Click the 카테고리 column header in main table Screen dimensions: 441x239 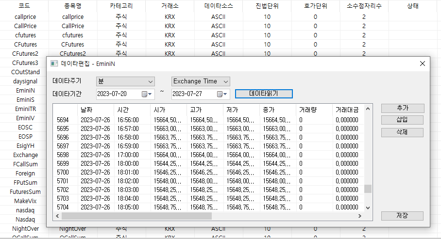[121, 6]
